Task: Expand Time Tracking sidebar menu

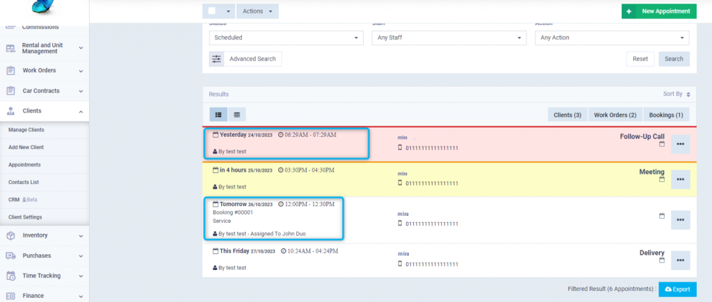Action: (x=44, y=276)
